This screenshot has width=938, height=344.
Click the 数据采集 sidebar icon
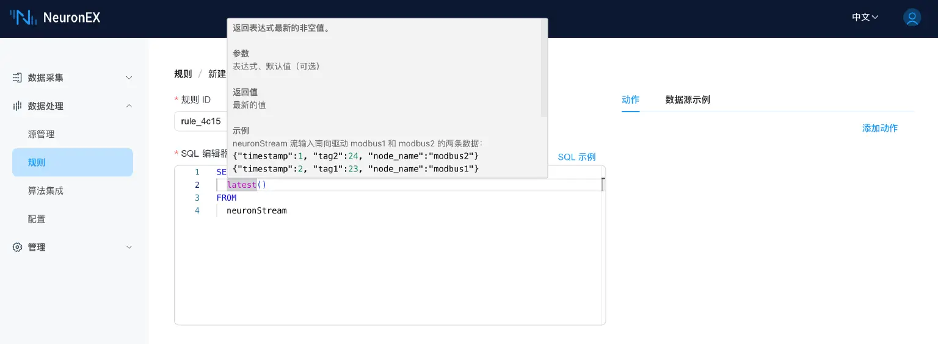18,77
